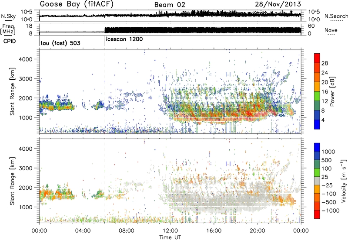This screenshot has height=240, width=348.
Task: Click the teal 100–500 m/s velocity swatch
Action: [317, 164]
